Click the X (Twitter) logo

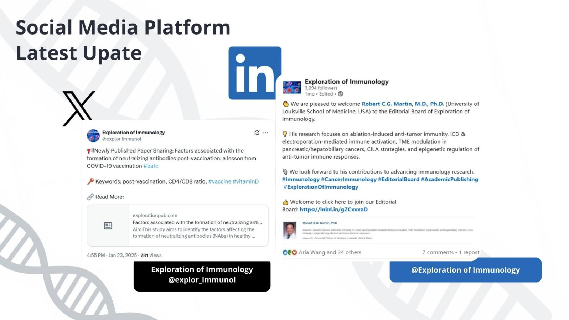(79, 108)
